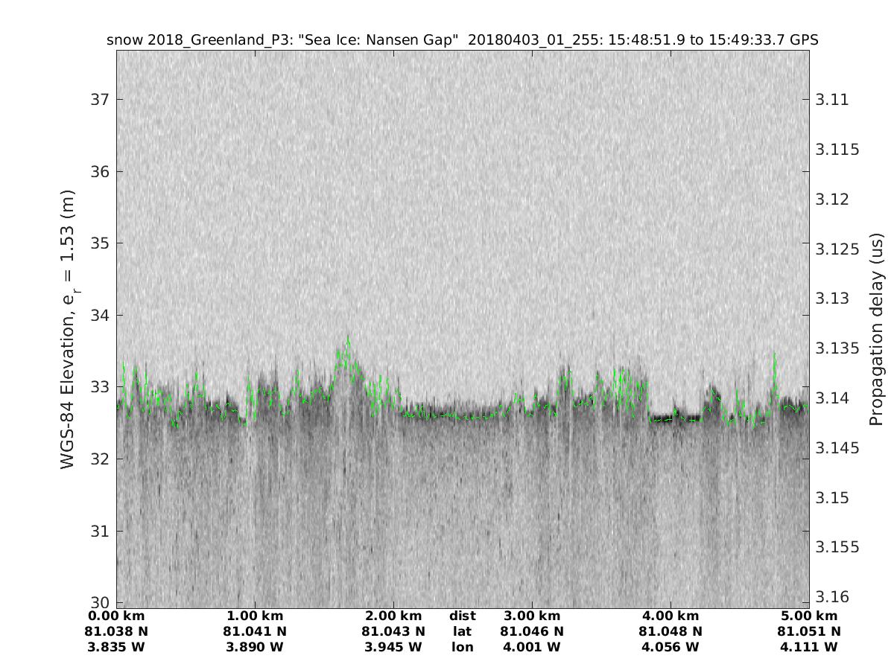Image resolution: width=894 pixels, height=670 pixels.
Task: Click the 35 elevation tick label
Action: click(x=98, y=243)
